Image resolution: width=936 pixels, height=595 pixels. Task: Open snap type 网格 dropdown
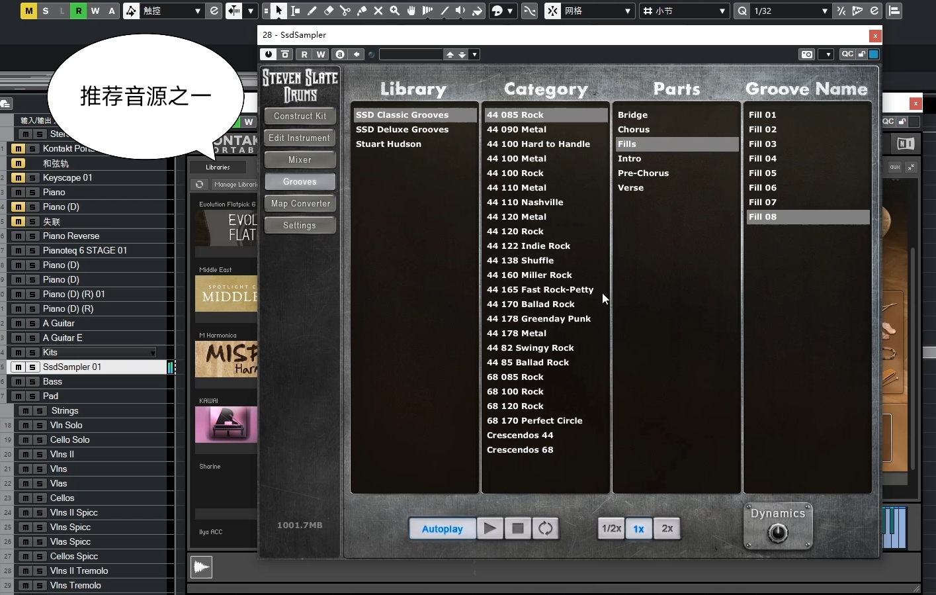coord(598,11)
